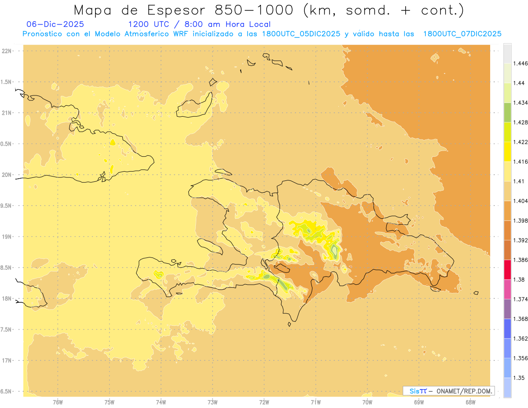Click the time label '1200 UTC / 8:00 am Hora Local'
528x408 pixels.
point(199,25)
